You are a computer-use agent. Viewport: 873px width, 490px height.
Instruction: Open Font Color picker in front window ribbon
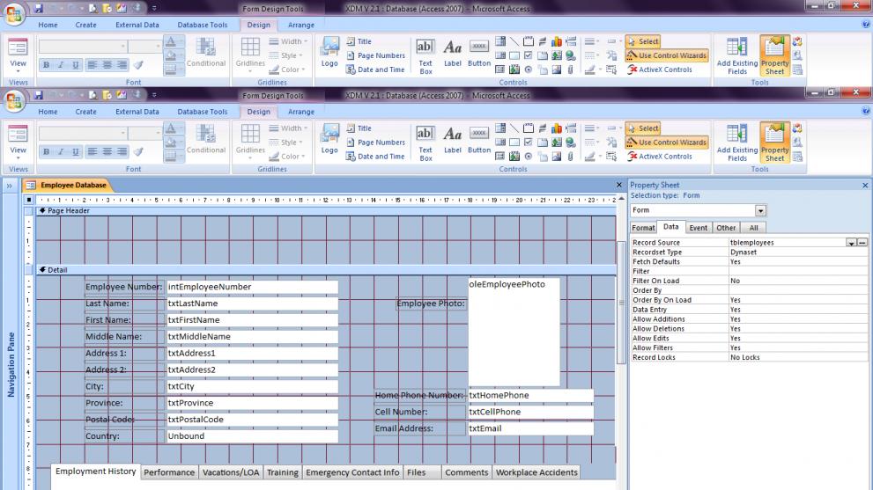point(174,128)
